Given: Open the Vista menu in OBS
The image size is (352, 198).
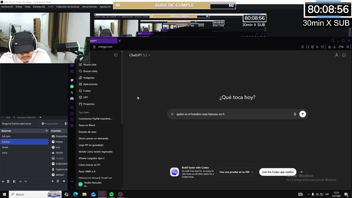Looking at the screenshot, I should 28,7.
